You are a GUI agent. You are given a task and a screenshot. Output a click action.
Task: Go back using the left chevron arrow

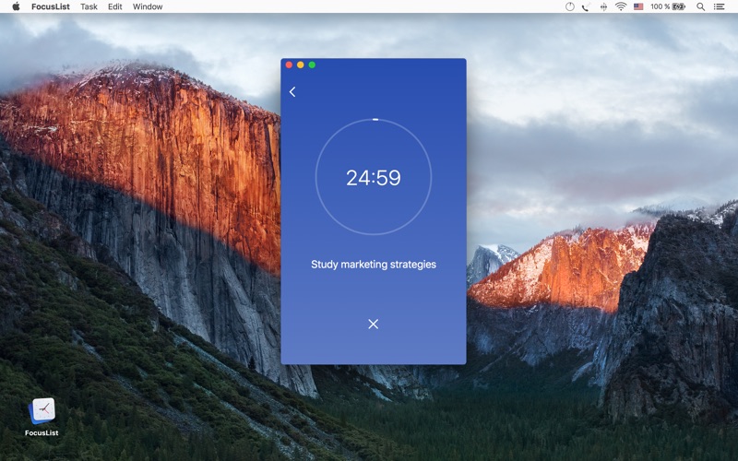pos(292,91)
